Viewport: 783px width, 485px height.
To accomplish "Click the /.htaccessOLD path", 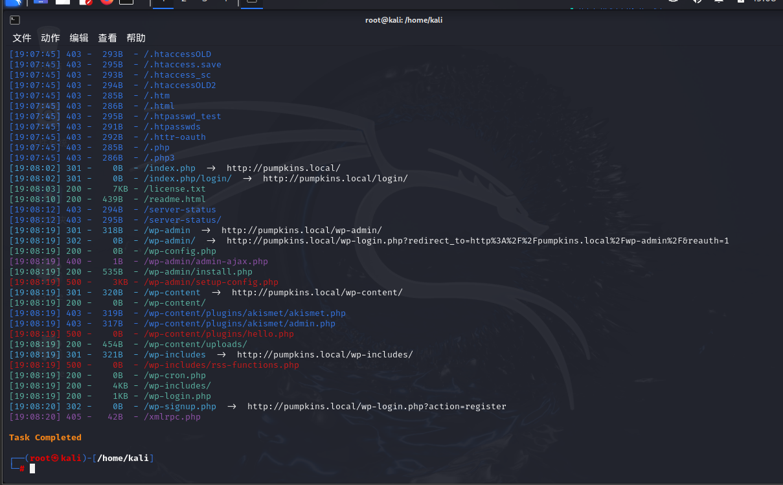I will [177, 54].
